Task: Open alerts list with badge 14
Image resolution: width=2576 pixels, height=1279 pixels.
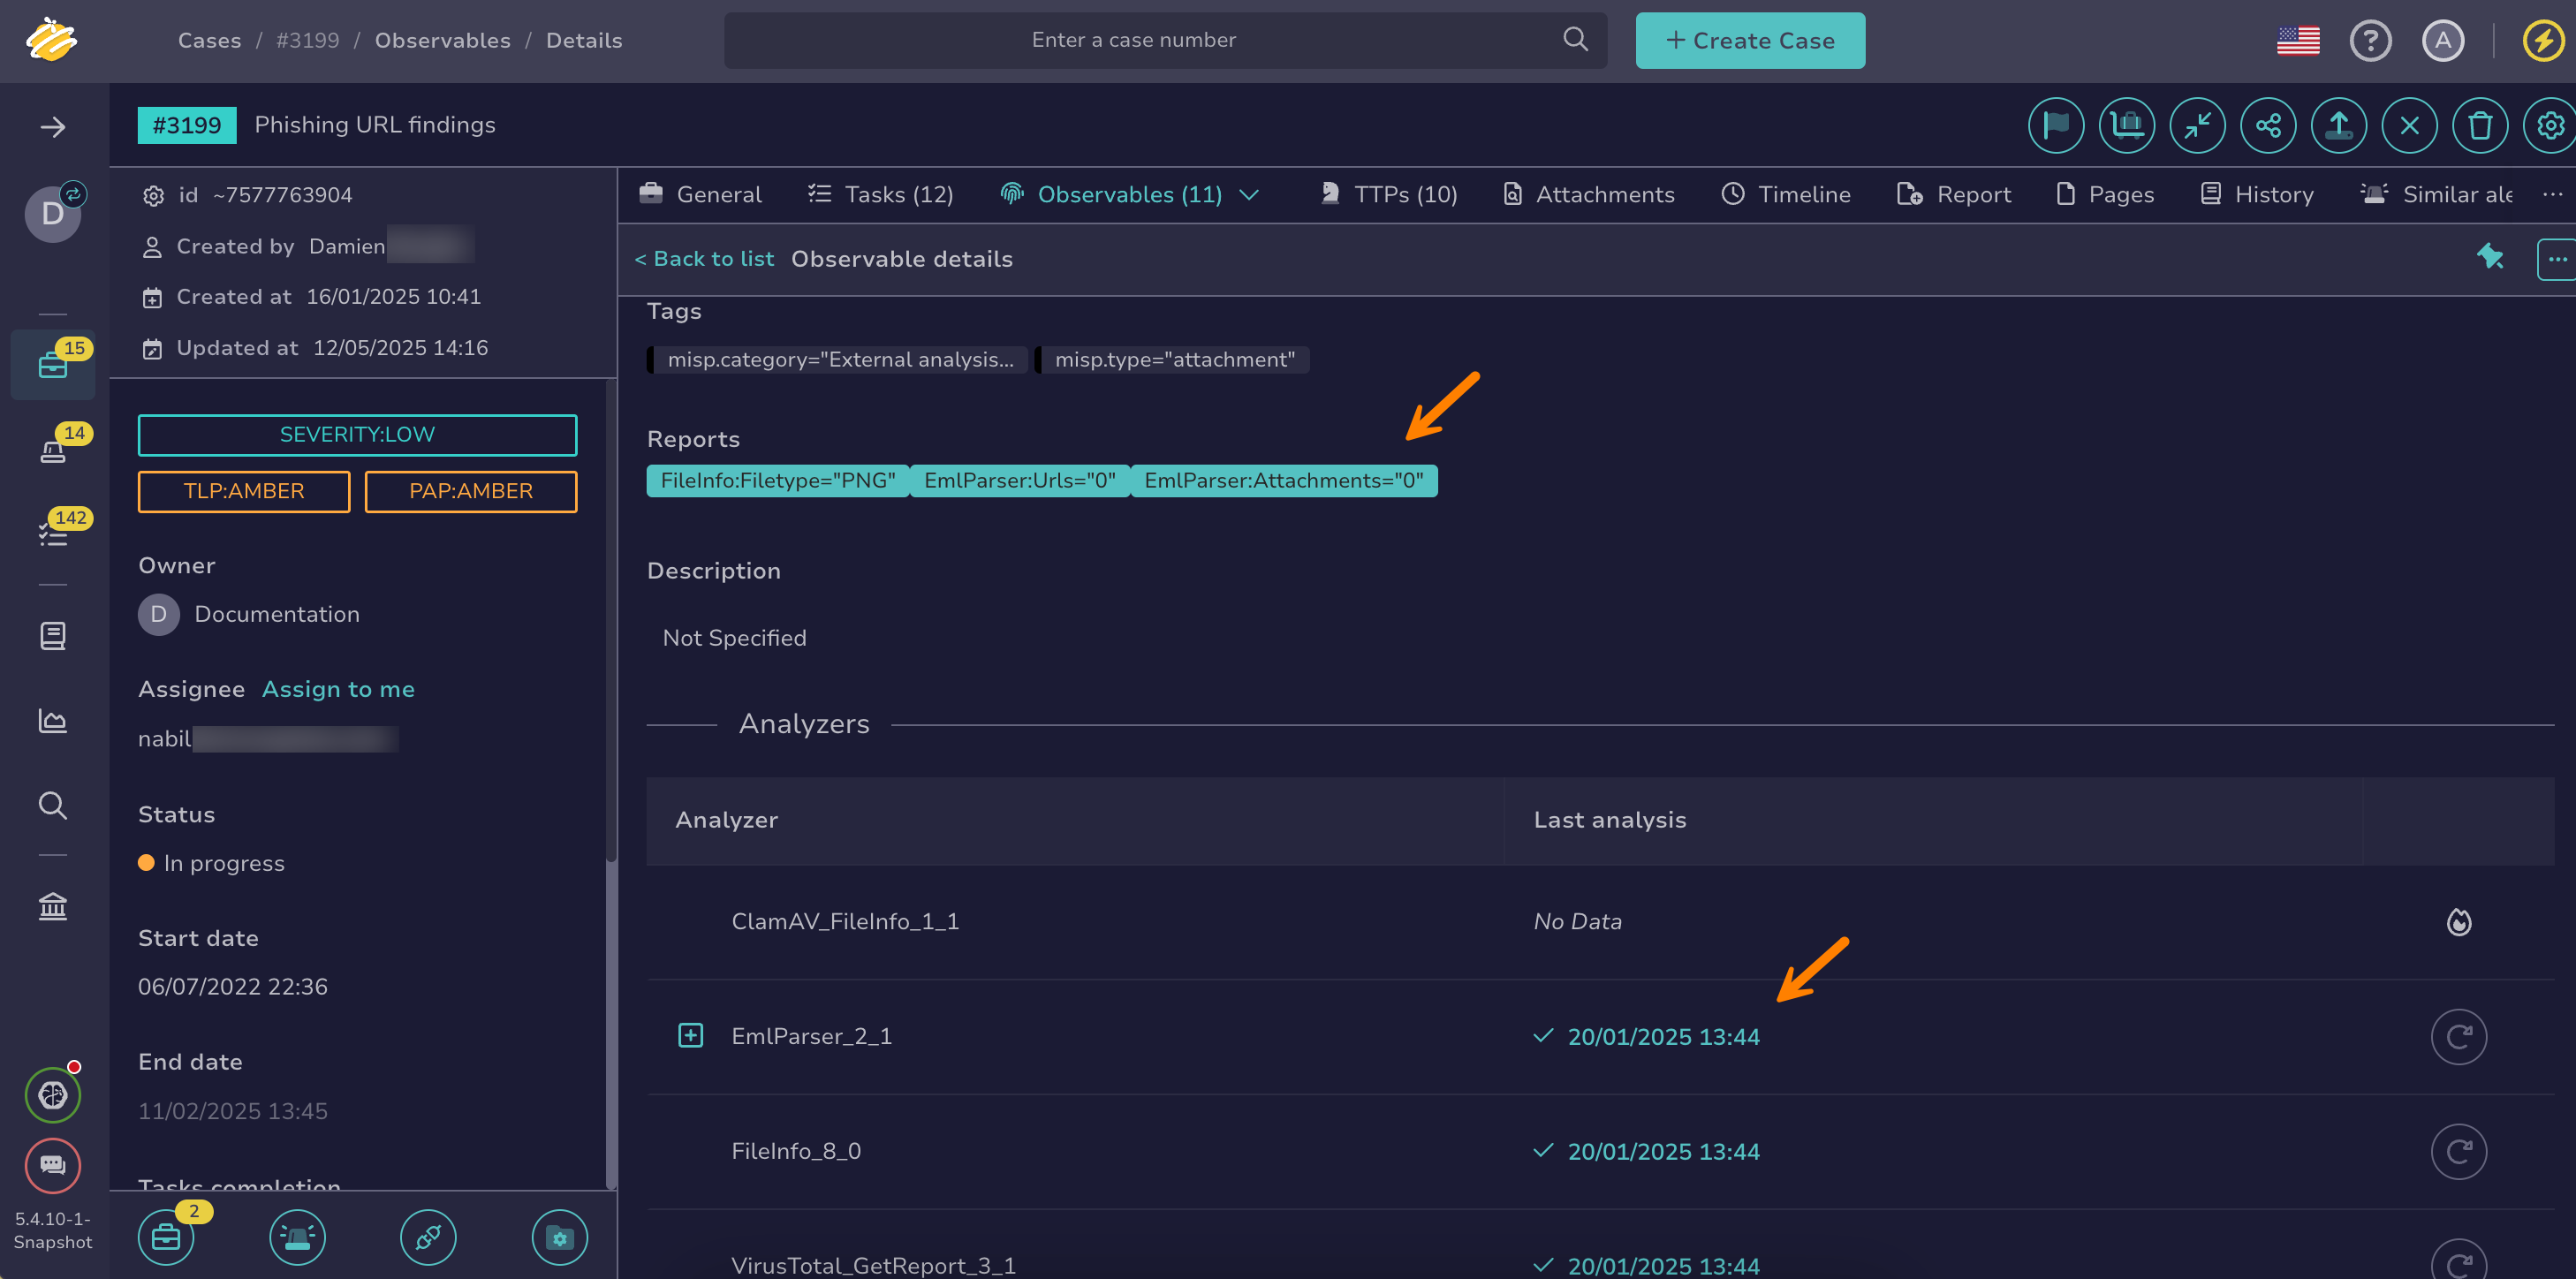Action: [x=53, y=450]
